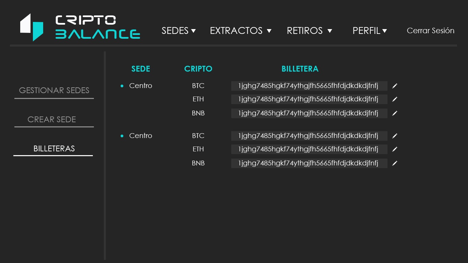Edit the first Centro BNB wallet
Image resolution: width=468 pixels, height=263 pixels.
click(395, 113)
